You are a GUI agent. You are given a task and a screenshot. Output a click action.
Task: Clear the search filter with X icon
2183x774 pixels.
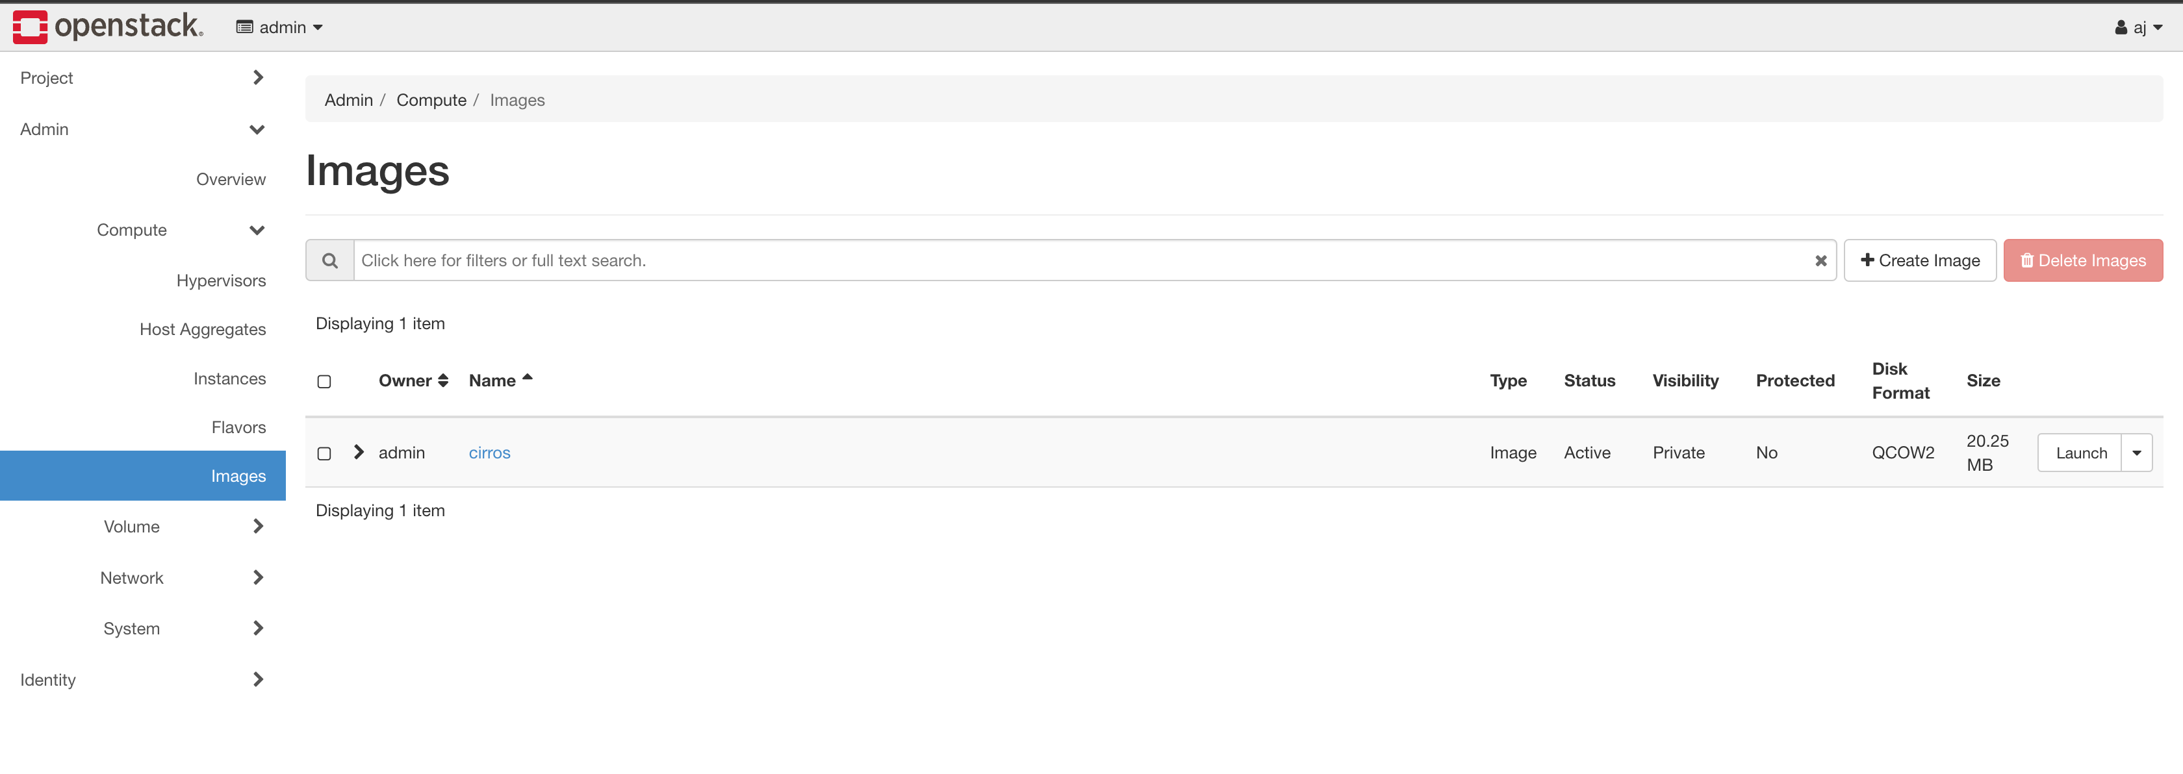coord(1820,261)
